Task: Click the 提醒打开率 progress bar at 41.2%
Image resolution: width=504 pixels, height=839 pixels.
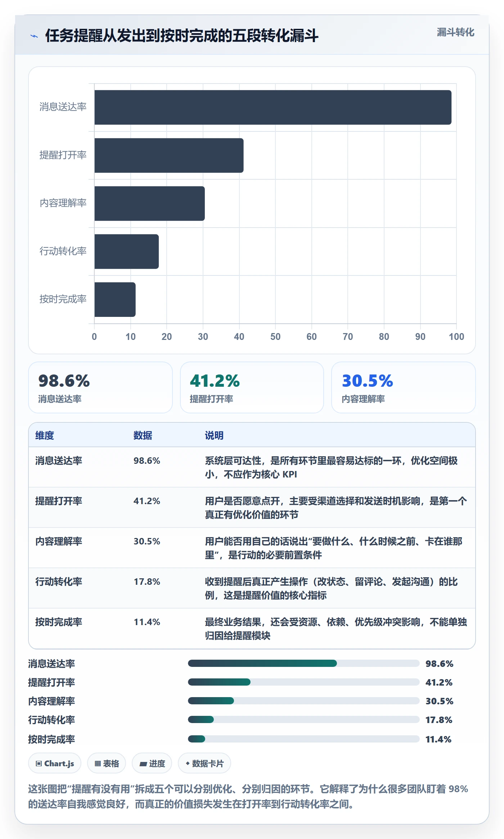Action: pos(304,682)
